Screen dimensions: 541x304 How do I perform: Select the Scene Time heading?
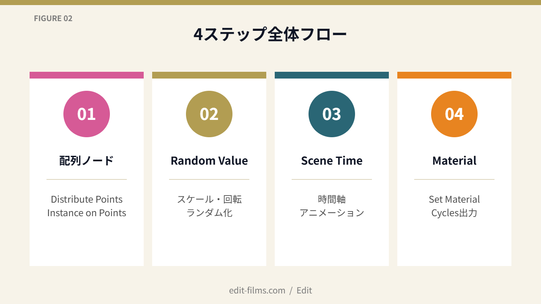pyautogui.click(x=332, y=161)
